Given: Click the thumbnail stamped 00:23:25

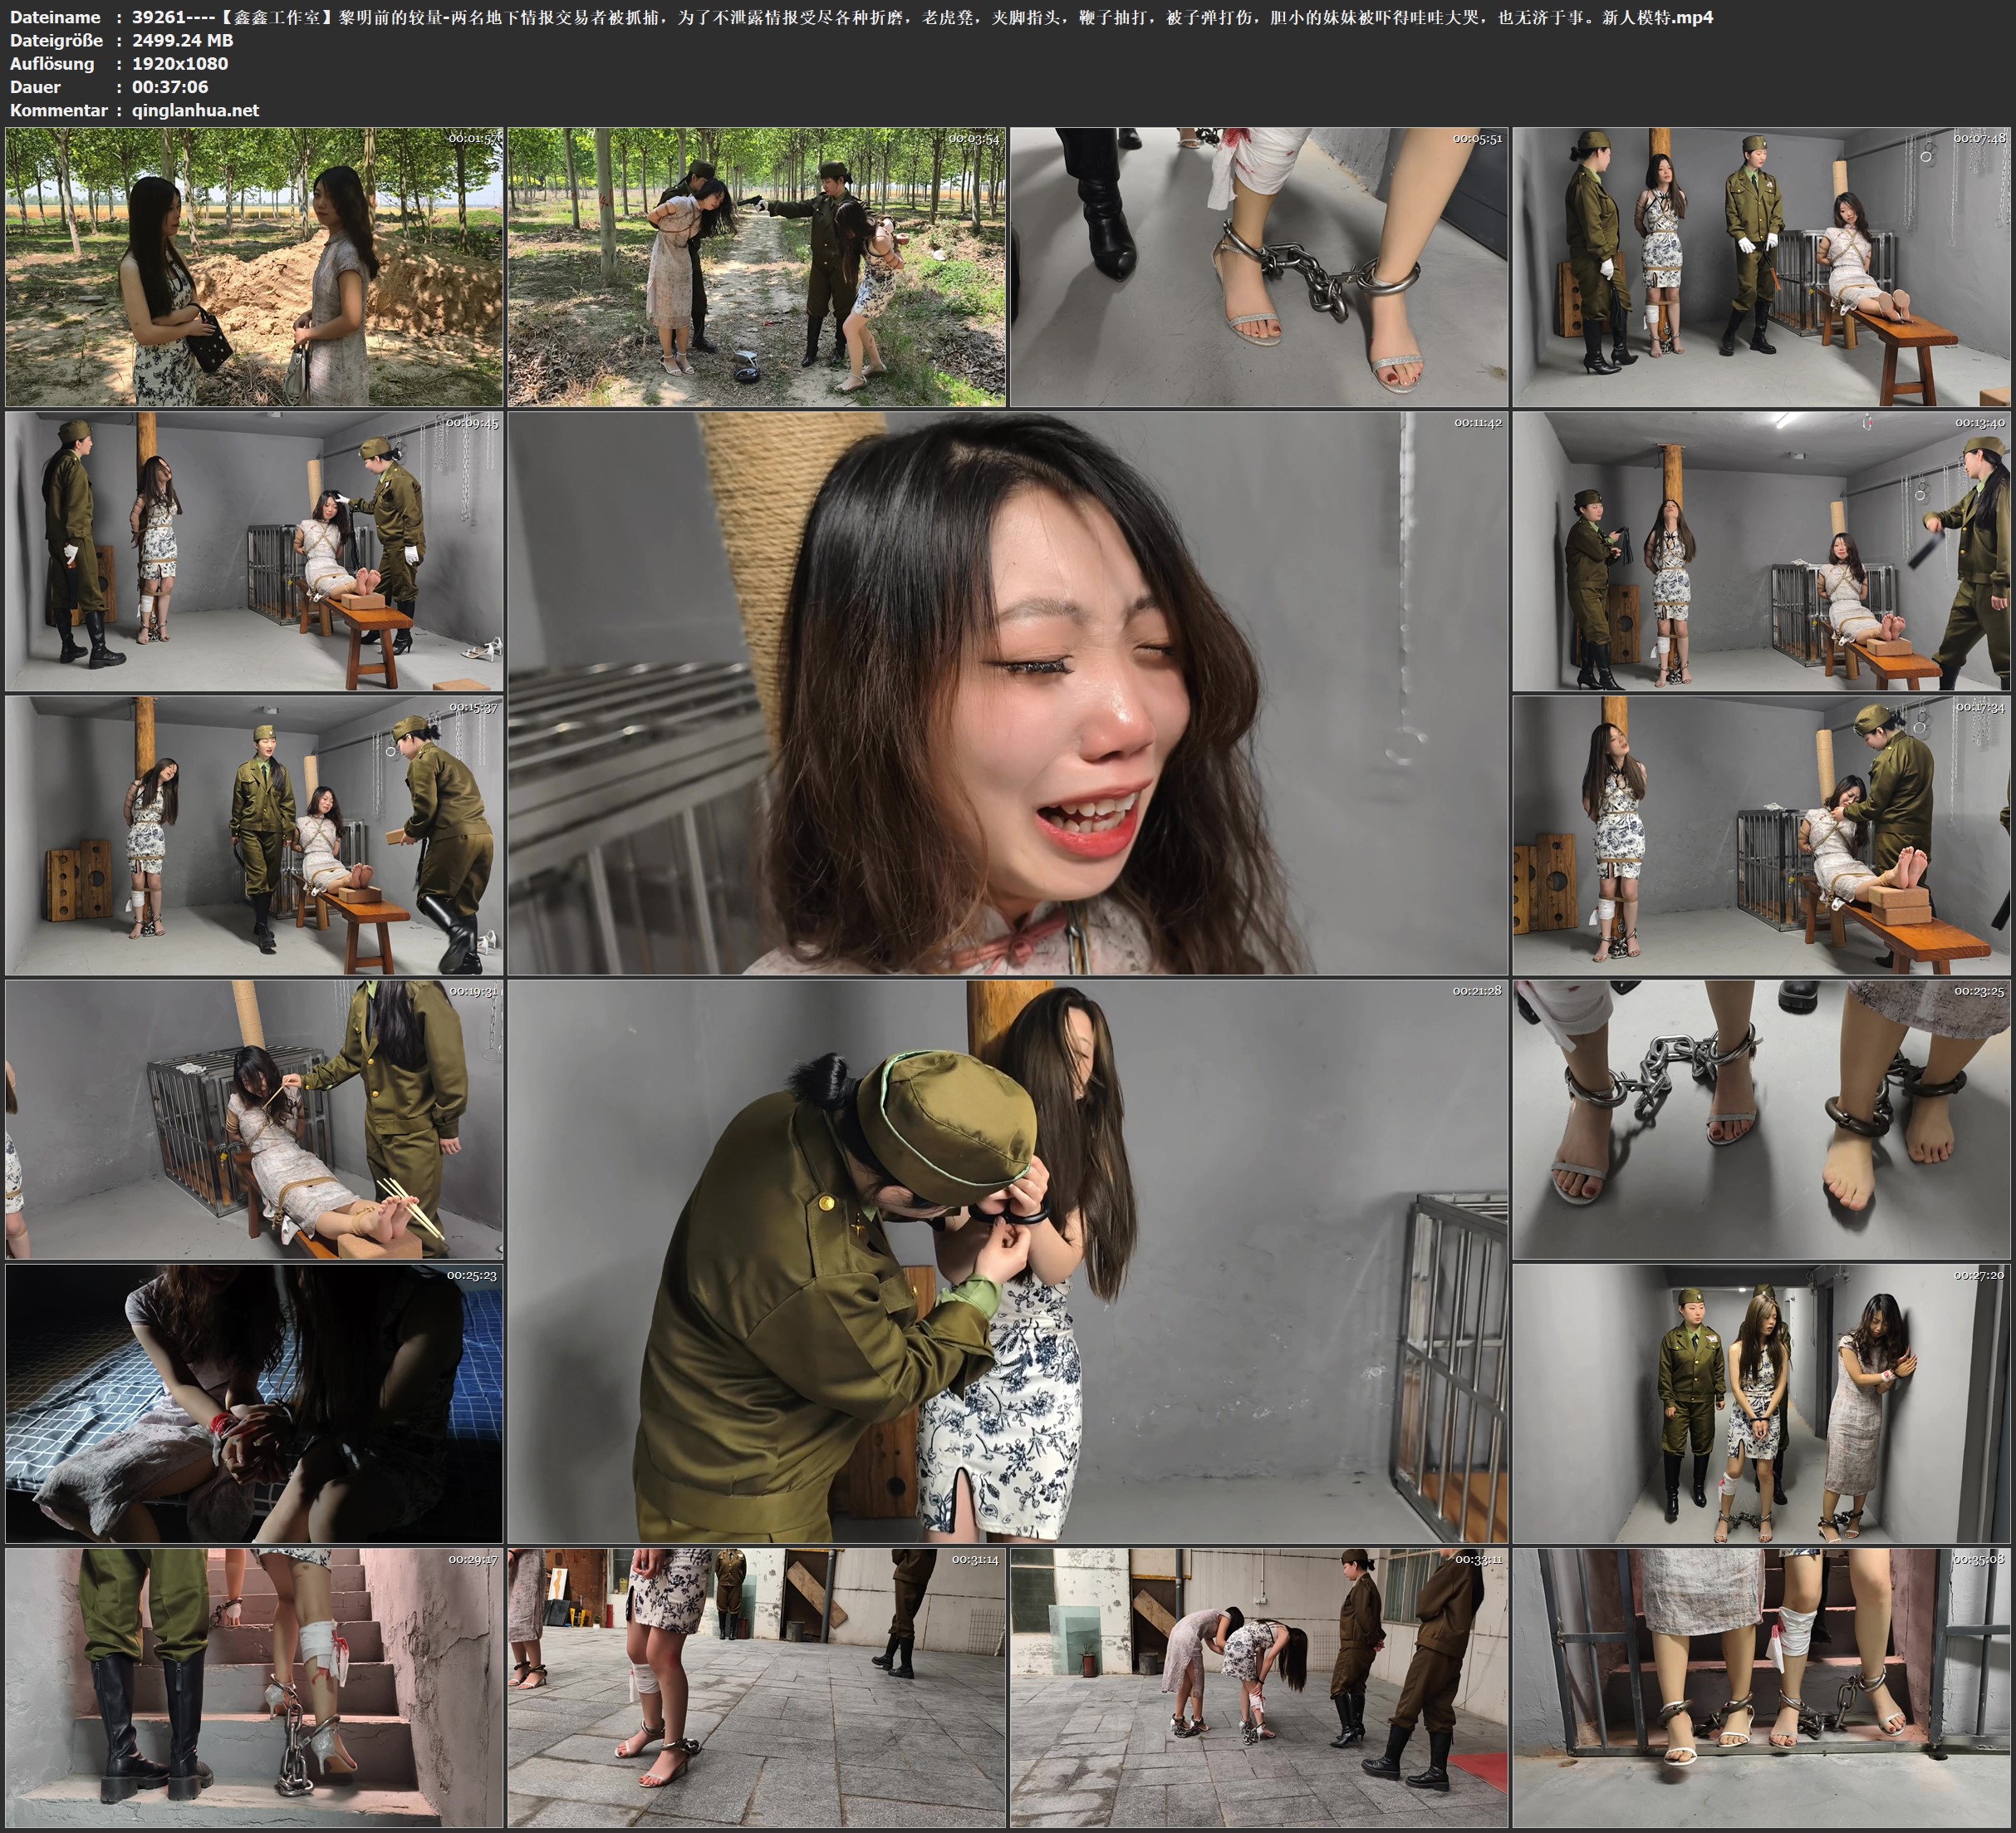Looking at the screenshot, I should [1762, 1119].
